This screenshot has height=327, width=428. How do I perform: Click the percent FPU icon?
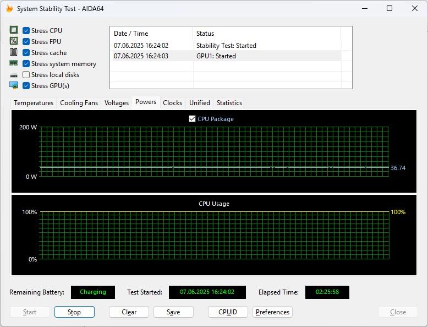tap(14, 41)
